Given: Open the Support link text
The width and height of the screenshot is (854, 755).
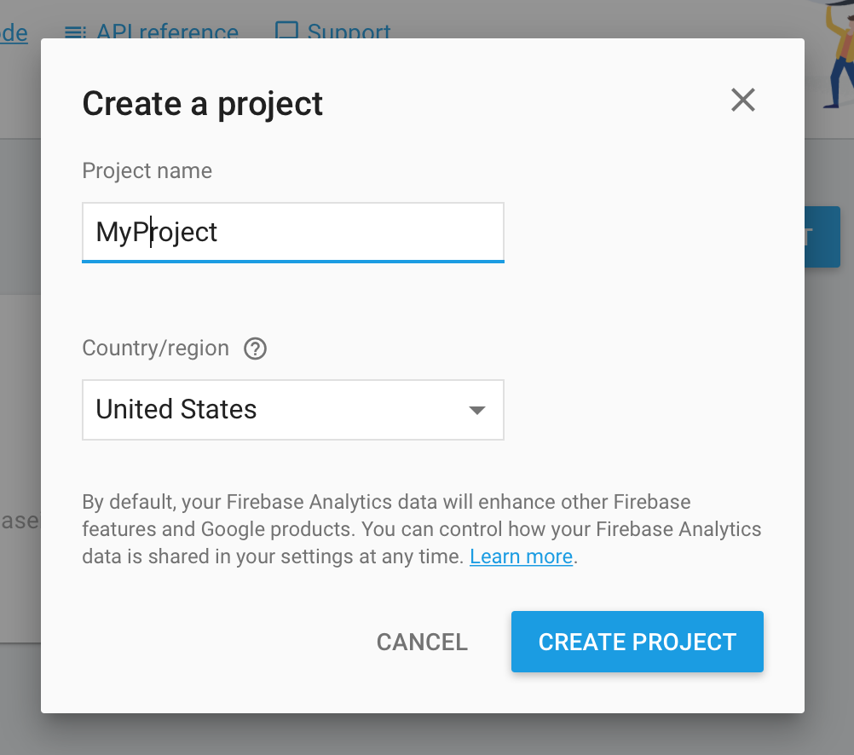Looking at the screenshot, I should 349,32.
